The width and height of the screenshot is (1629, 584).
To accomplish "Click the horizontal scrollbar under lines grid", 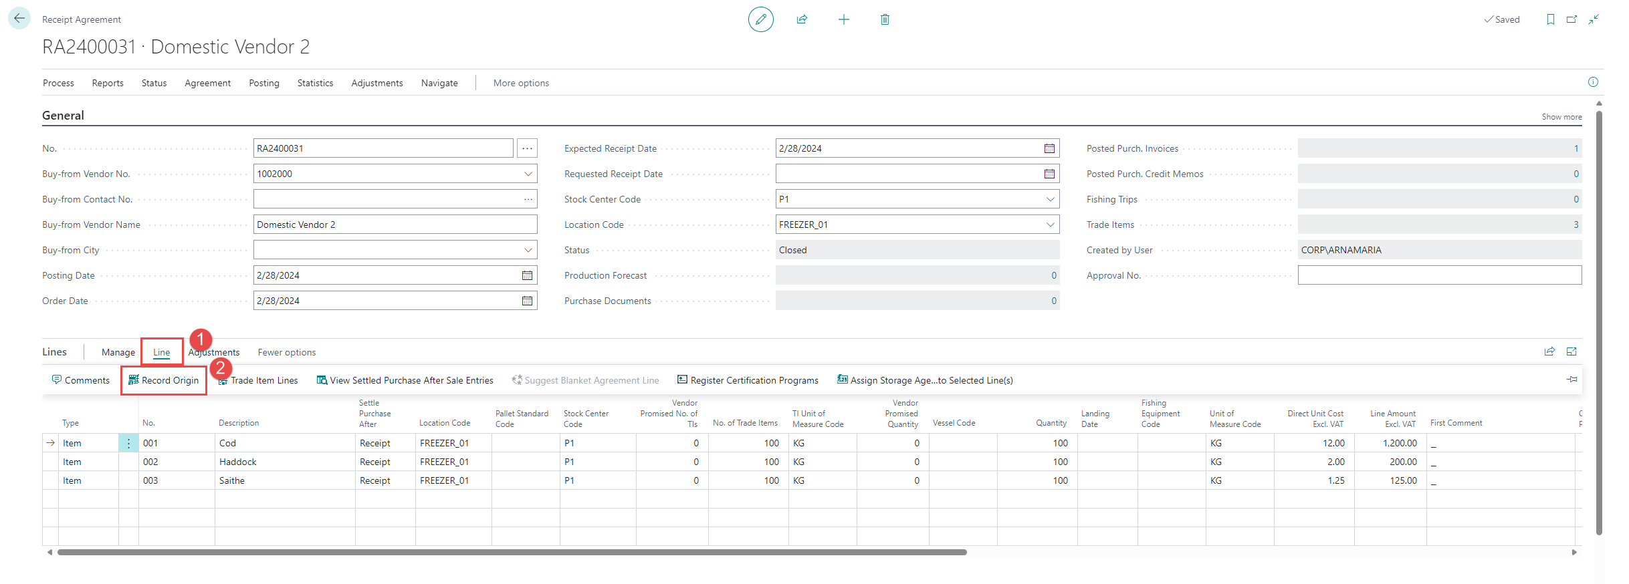I will pos(512,552).
